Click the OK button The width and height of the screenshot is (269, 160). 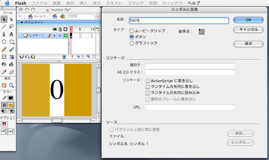coord(248,20)
